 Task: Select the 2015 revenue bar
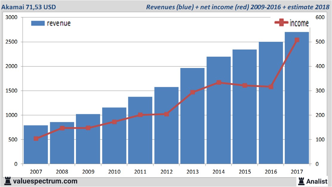click(244, 107)
